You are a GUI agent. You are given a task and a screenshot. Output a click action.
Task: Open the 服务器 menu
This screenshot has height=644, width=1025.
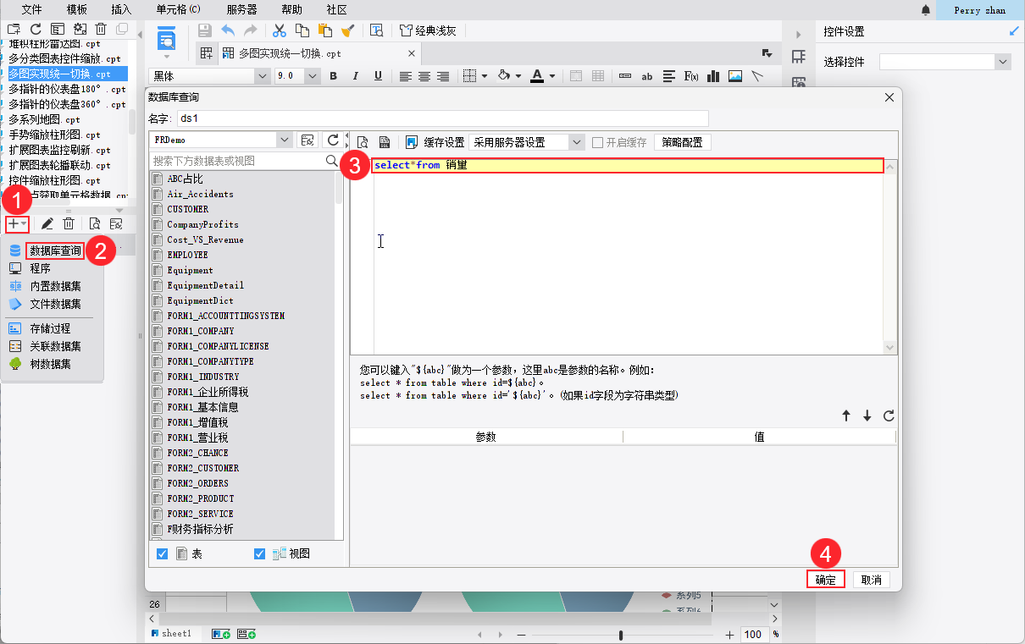242,9
